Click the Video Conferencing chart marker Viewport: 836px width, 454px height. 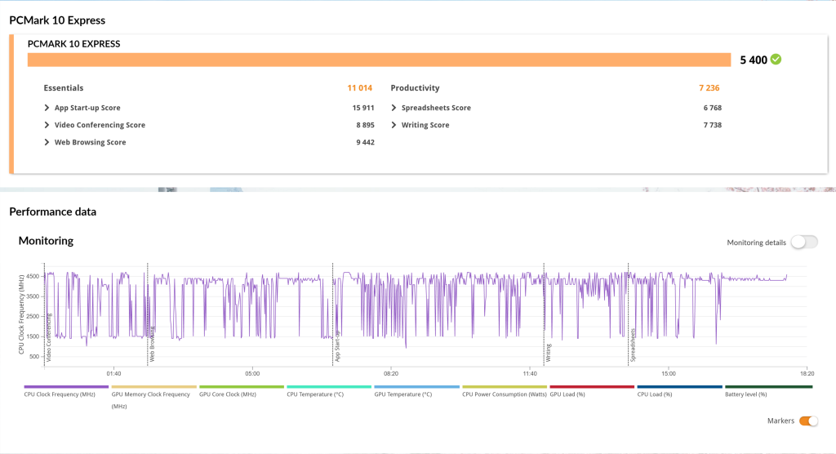48,338
